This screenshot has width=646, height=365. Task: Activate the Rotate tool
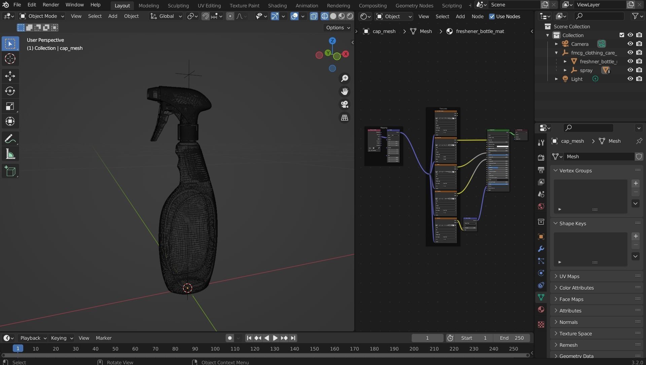click(x=10, y=91)
